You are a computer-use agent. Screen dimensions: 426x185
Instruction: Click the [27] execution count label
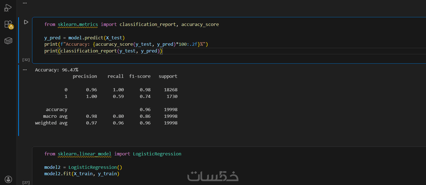click(x=26, y=182)
